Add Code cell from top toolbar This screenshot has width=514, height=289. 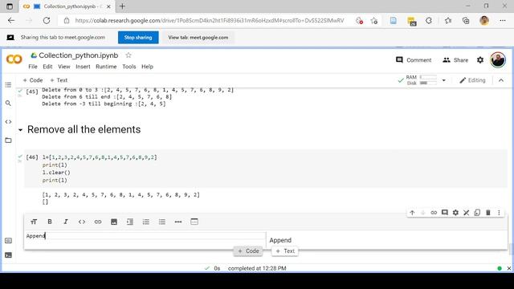point(33,80)
